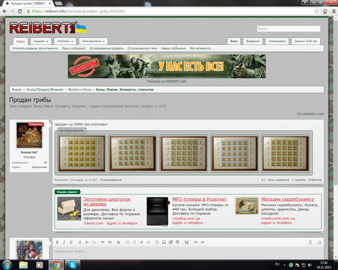Redo edit in the reply editor

(203, 242)
